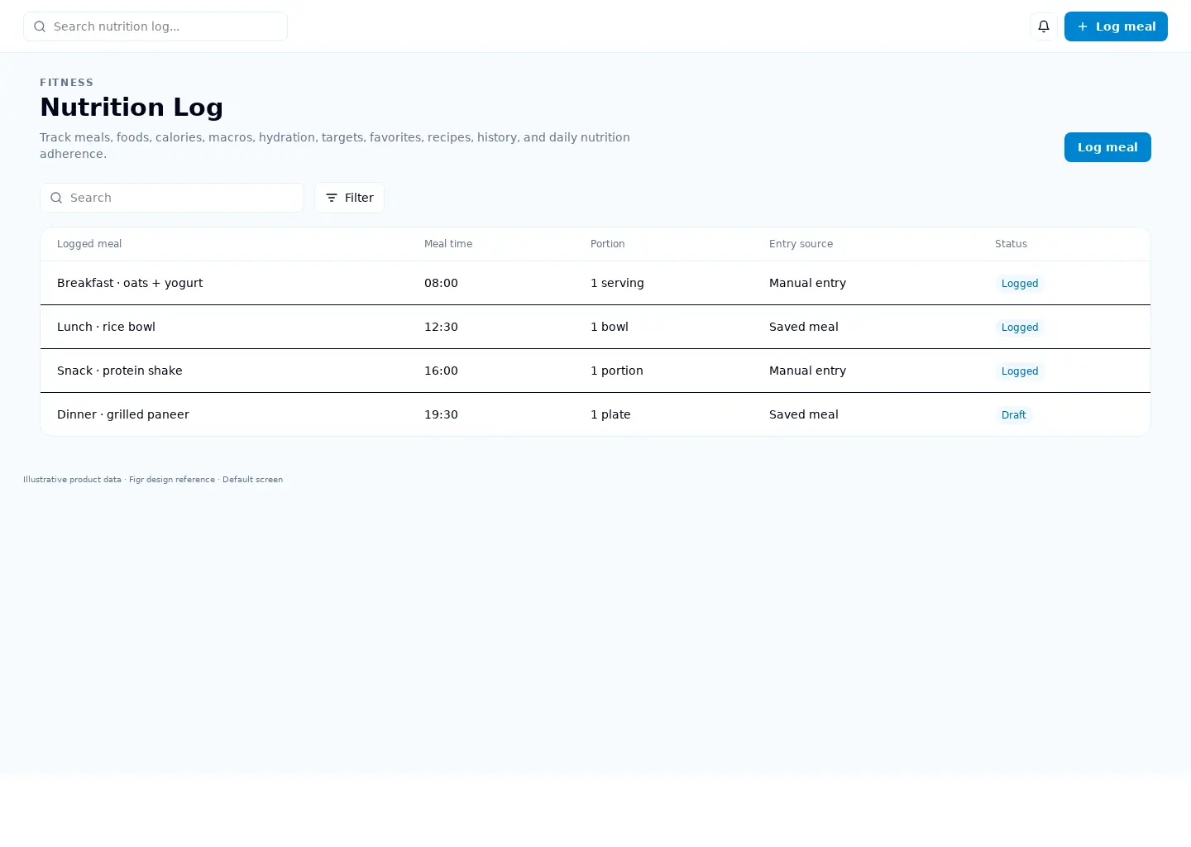The height and width of the screenshot is (847, 1191).
Task: Click the Draft status badge for Dinner
Action: [x=1013, y=415]
